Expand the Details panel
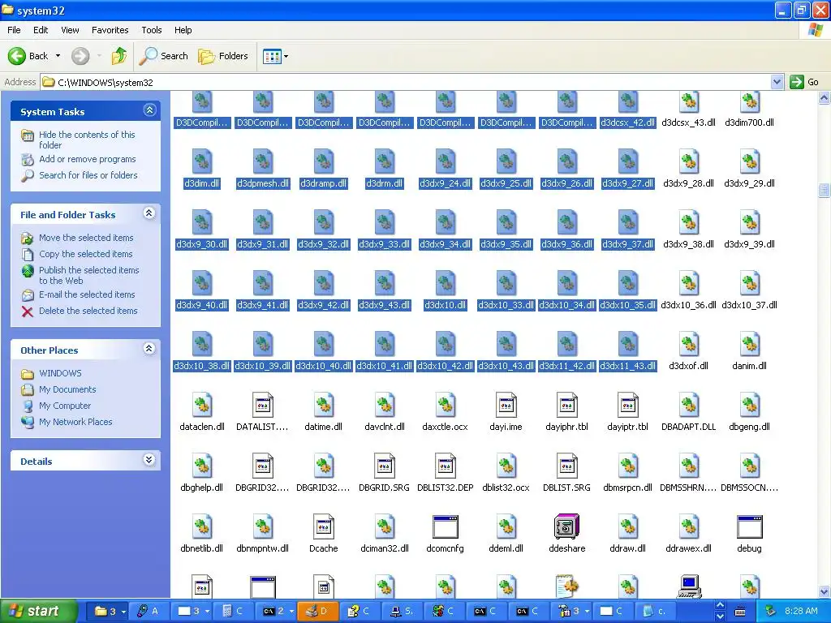Viewport: 831px width, 623px height. click(x=149, y=460)
